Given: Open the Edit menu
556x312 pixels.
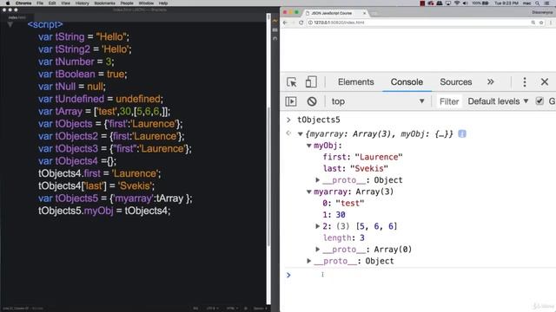Looking at the screenshot, I should coord(52,3).
